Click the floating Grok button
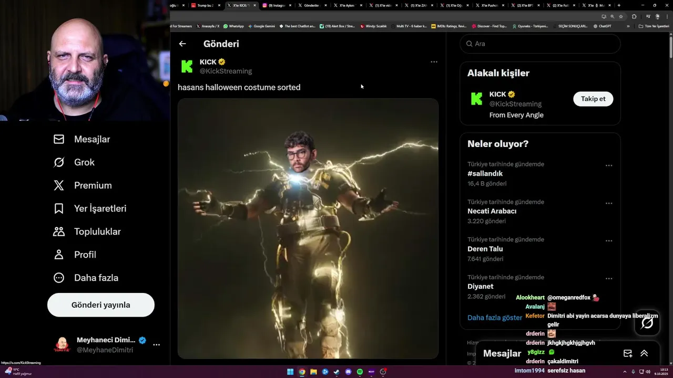Viewport: 673px width, 378px height. coord(647,323)
